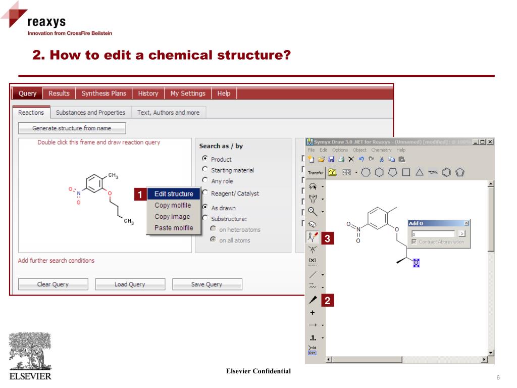
Task: Select the Reagent/ Catalyst radio button
Action: 205,192
